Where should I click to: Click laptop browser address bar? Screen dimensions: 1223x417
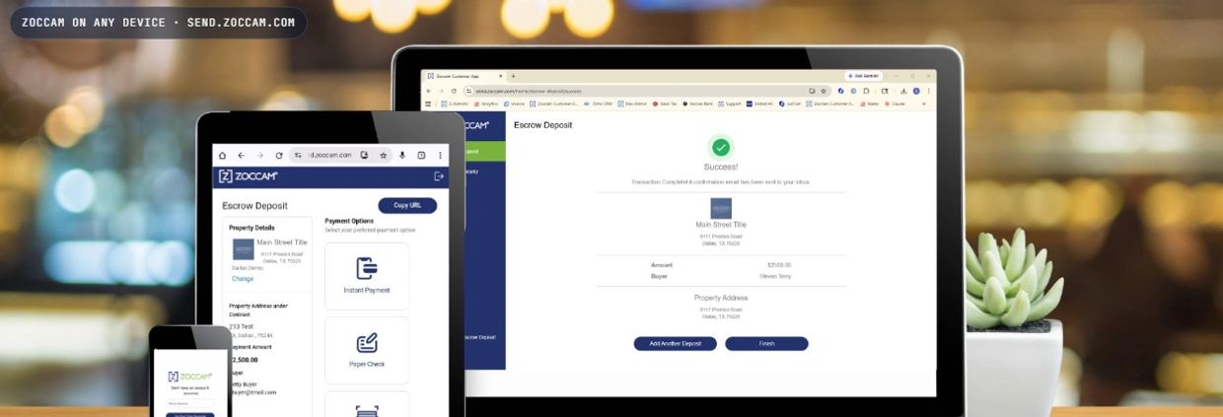(648, 91)
